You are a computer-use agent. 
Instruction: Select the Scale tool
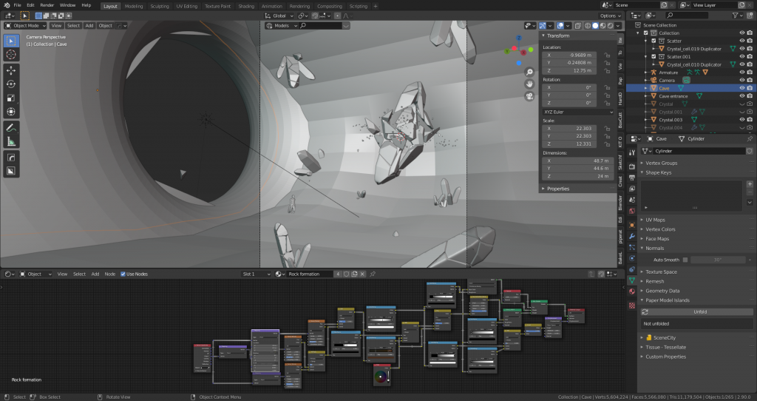(11, 98)
